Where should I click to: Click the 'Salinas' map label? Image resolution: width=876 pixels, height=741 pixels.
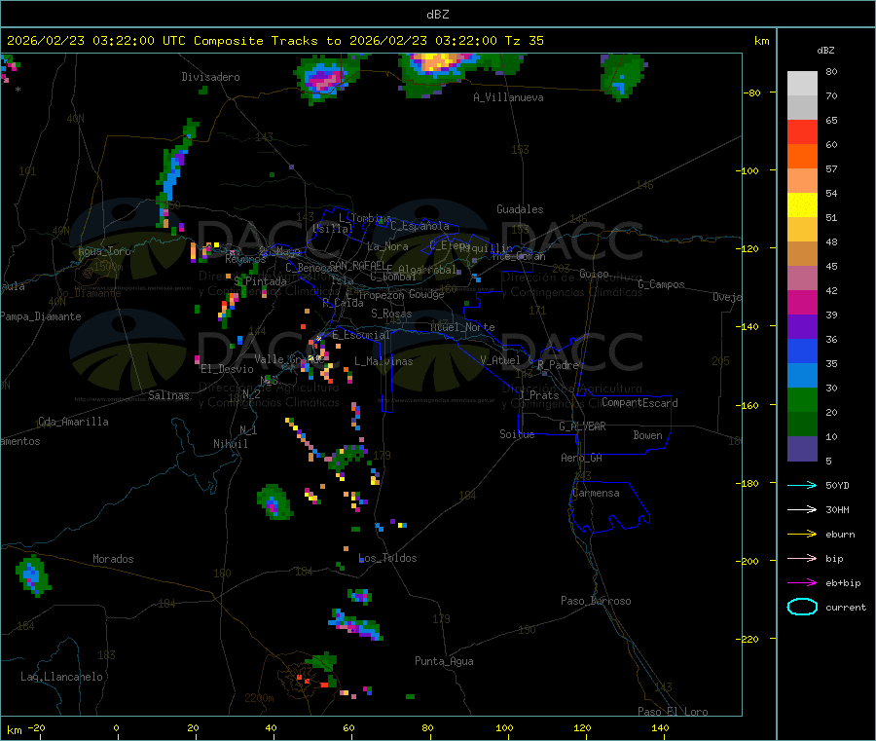[x=168, y=395]
